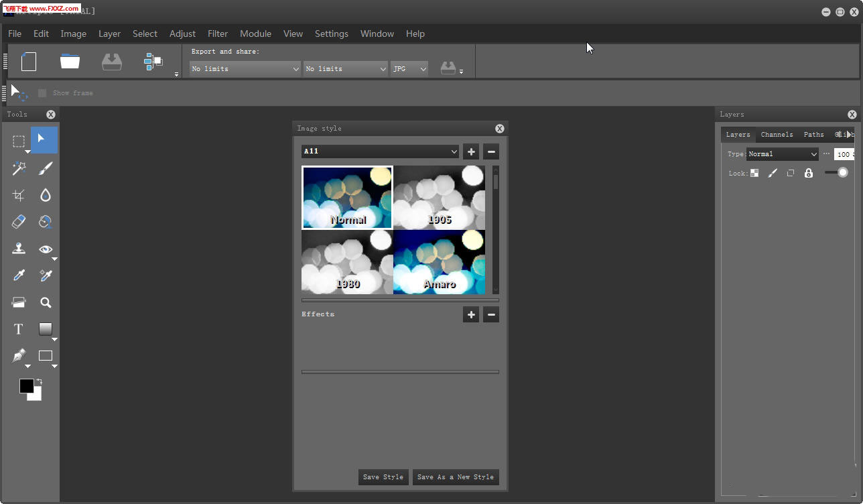Click the Open folder icon in toolbar
The width and height of the screenshot is (863, 504).
pos(70,62)
